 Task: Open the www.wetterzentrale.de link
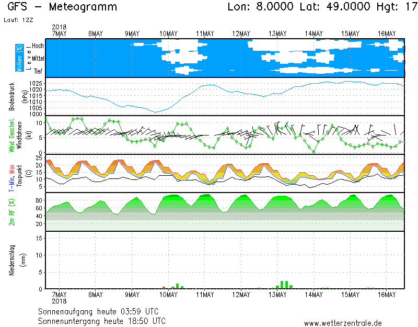pyautogui.click(x=343, y=323)
